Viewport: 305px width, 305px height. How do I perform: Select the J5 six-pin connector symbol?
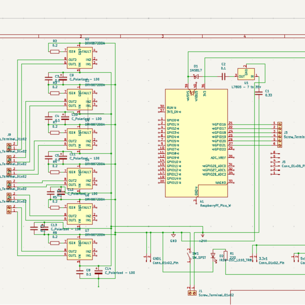pyautogui.click(x=275, y=164)
